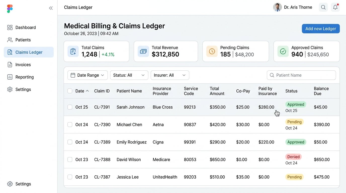Click the Dashboard grid icon
This screenshot has width=346, height=193.
(x=10, y=27)
